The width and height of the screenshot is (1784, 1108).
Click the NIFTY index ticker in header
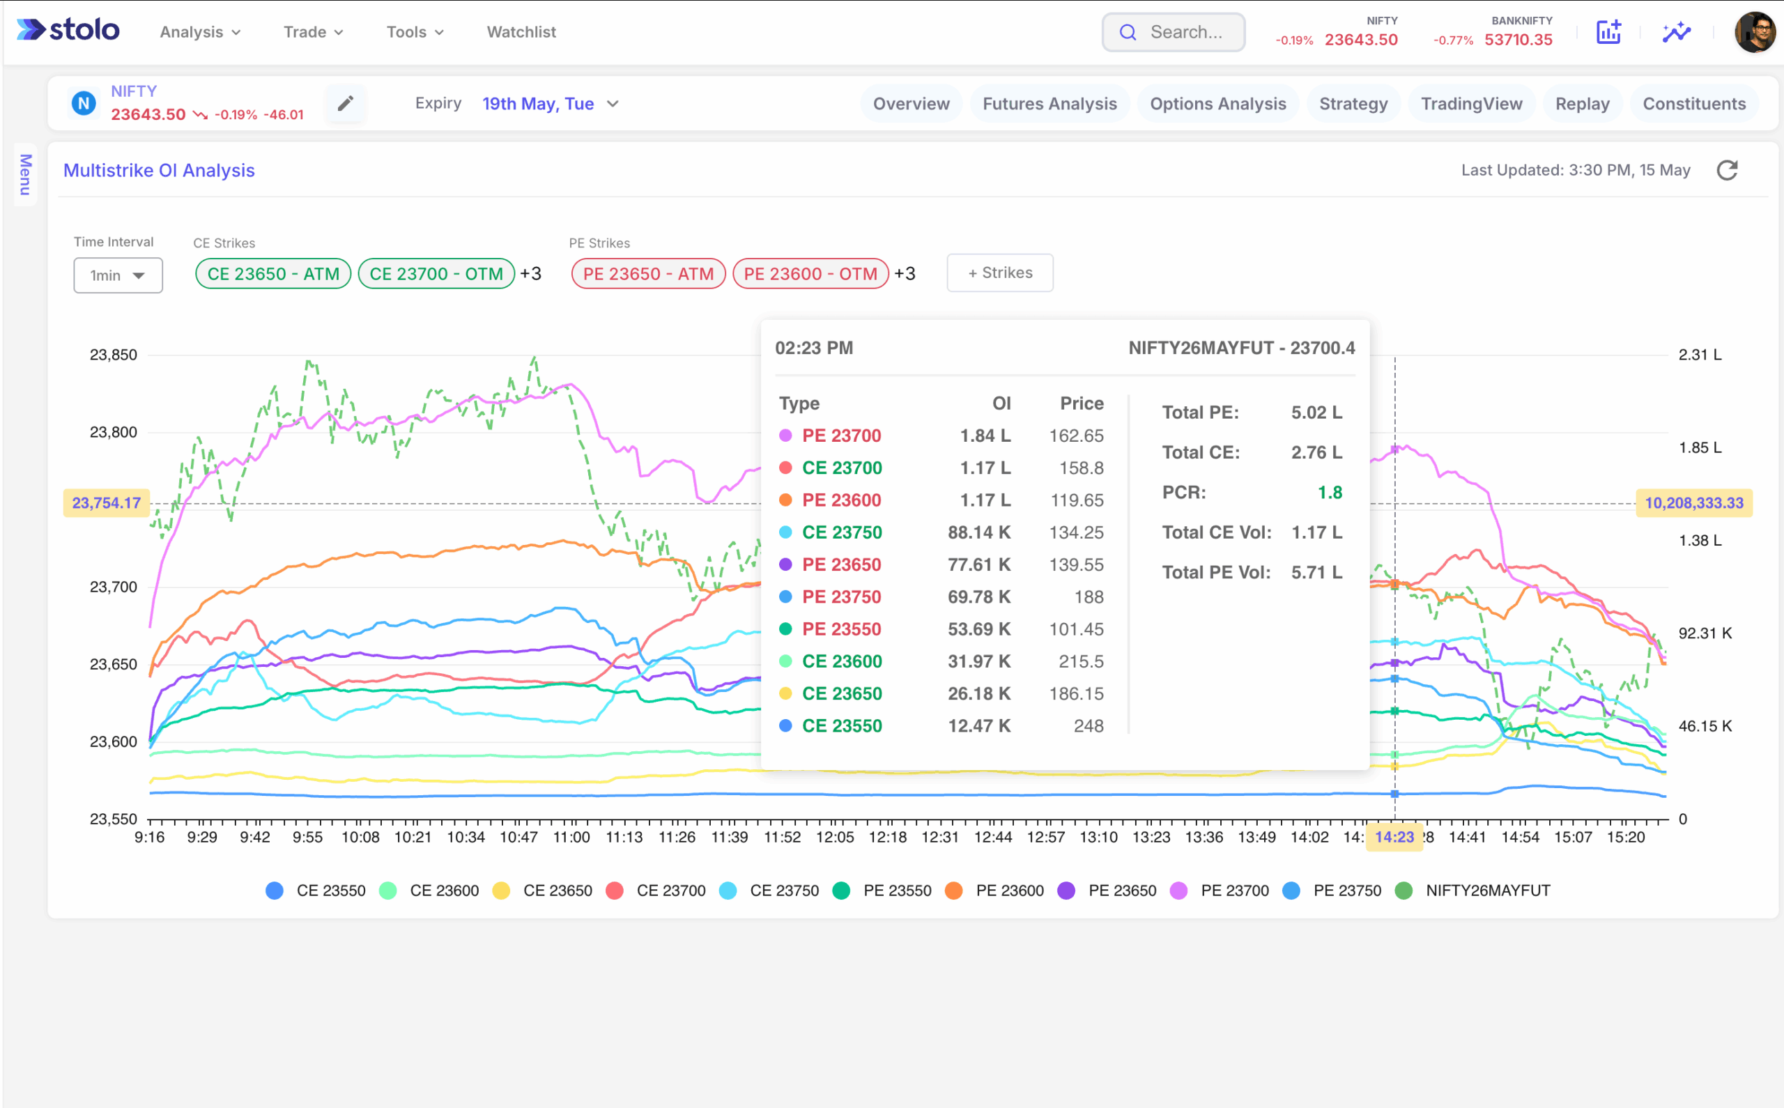click(x=1337, y=32)
